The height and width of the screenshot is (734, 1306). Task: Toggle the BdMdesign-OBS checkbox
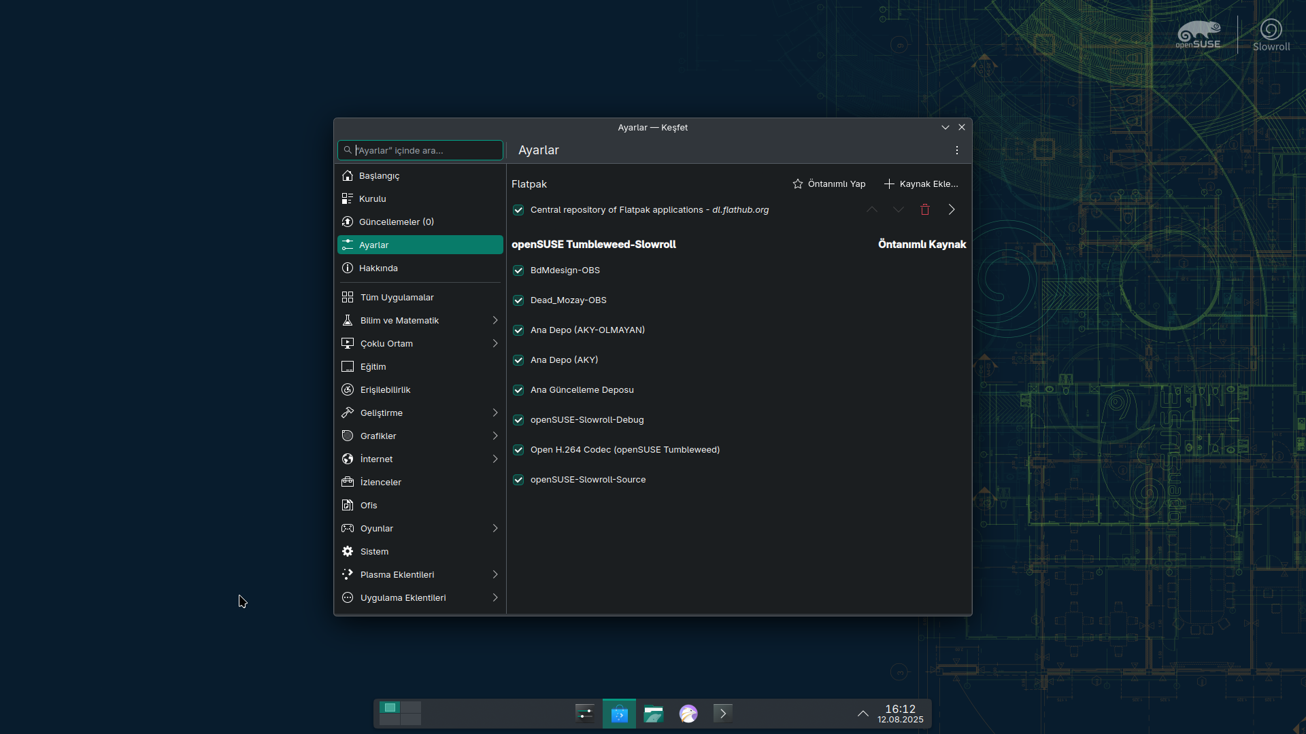(x=518, y=270)
